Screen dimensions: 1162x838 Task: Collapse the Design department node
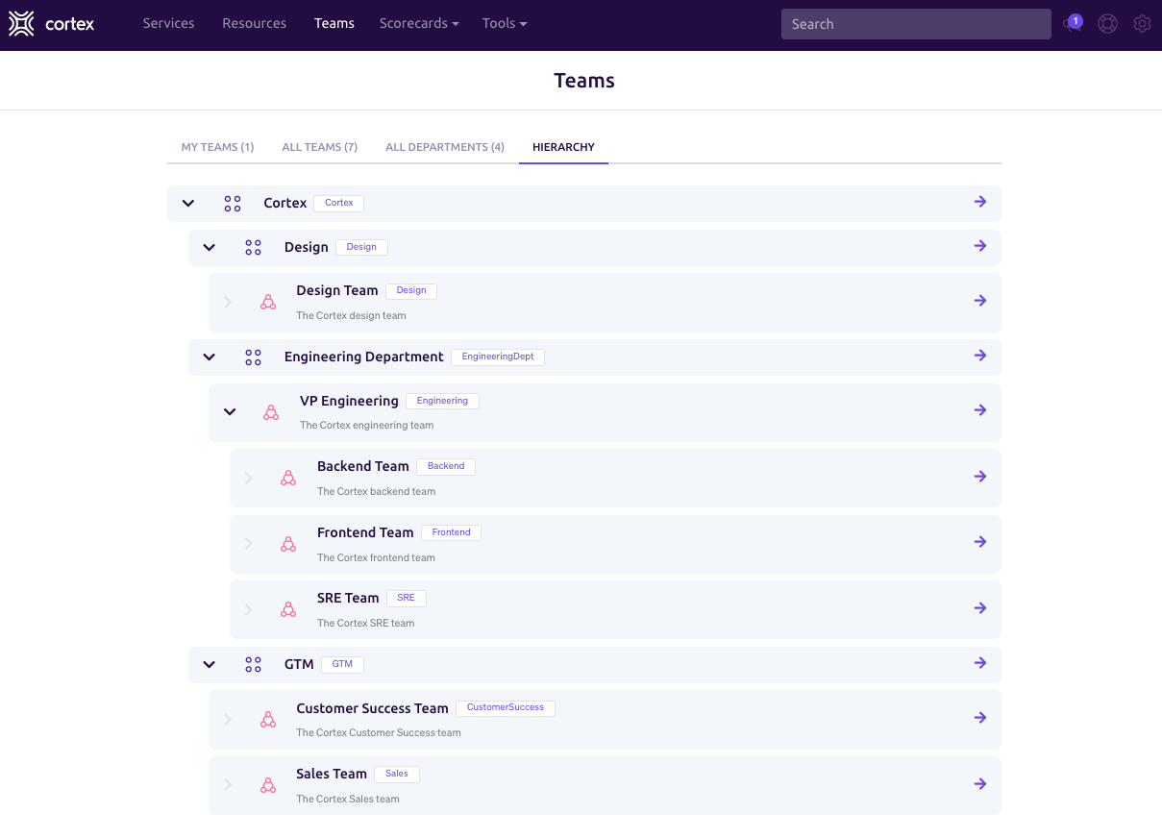tap(209, 248)
